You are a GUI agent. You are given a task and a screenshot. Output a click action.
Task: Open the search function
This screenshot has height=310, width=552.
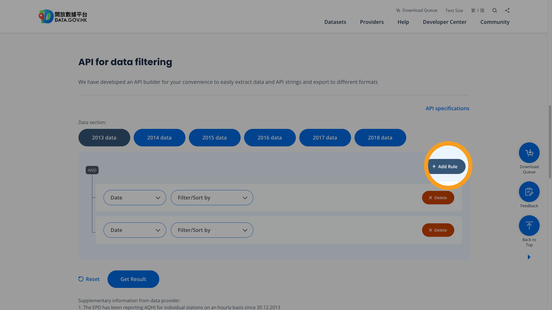pos(494,10)
